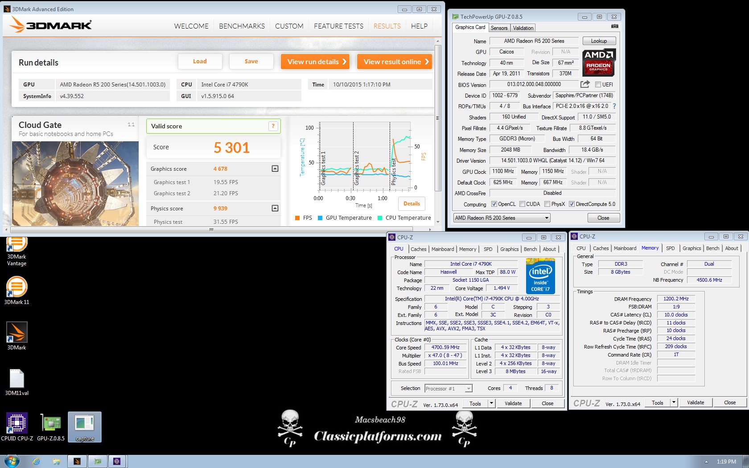
Task: Open CPUID CPU-Z desktop shortcut
Action: tap(17, 427)
